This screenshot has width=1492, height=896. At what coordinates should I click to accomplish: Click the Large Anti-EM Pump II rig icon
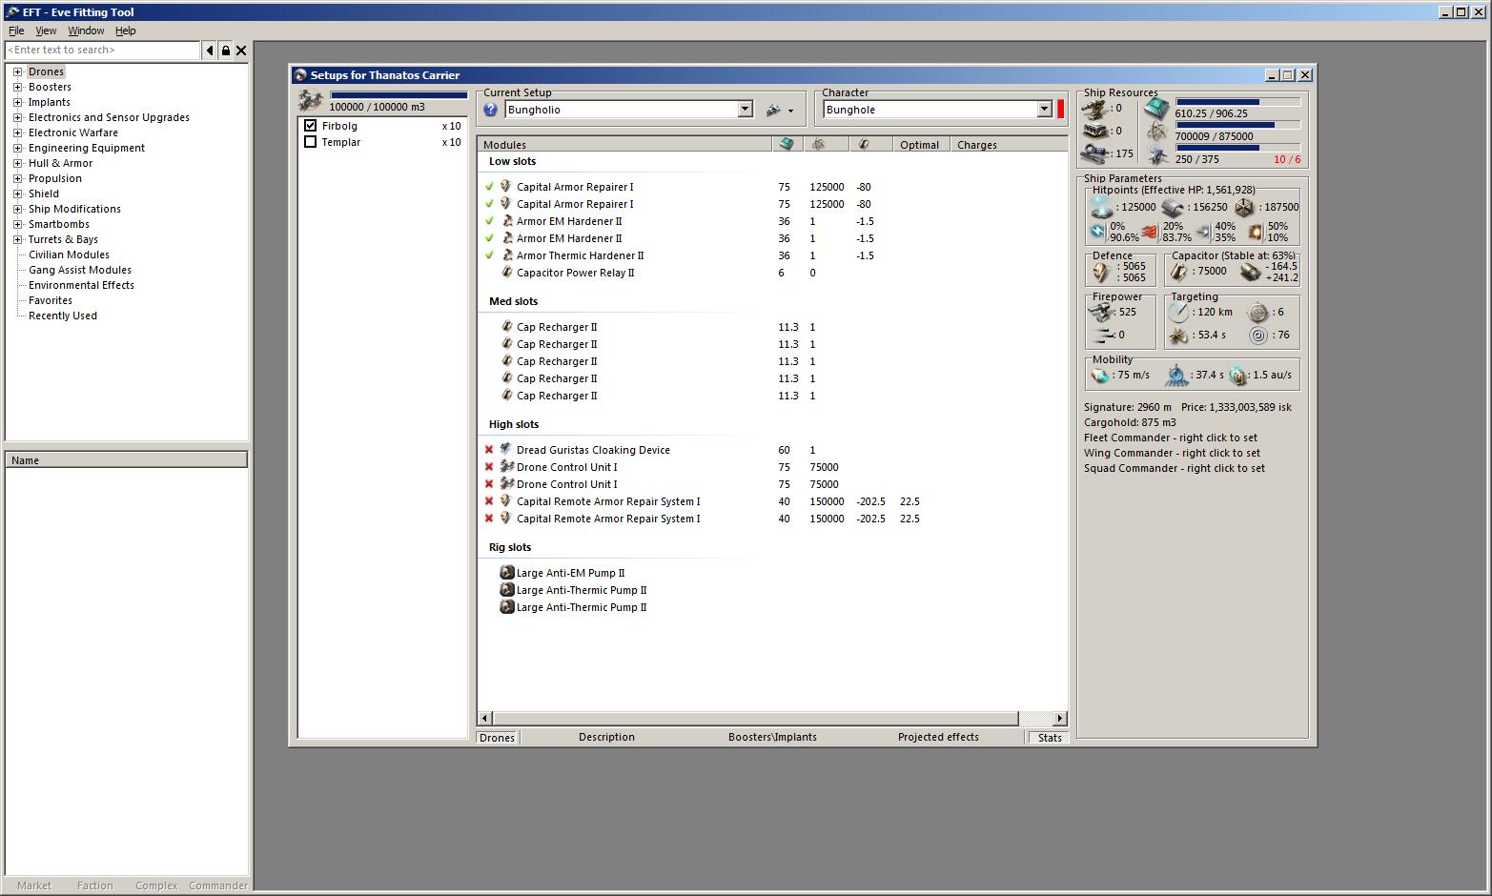tap(507, 573)
